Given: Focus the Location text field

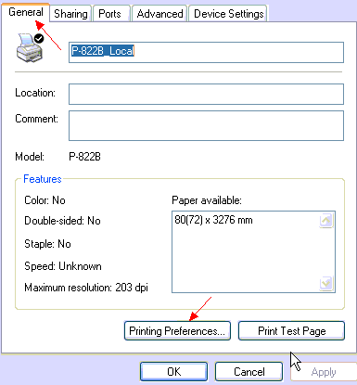Looking at the screenshot, I should (206, 94).
